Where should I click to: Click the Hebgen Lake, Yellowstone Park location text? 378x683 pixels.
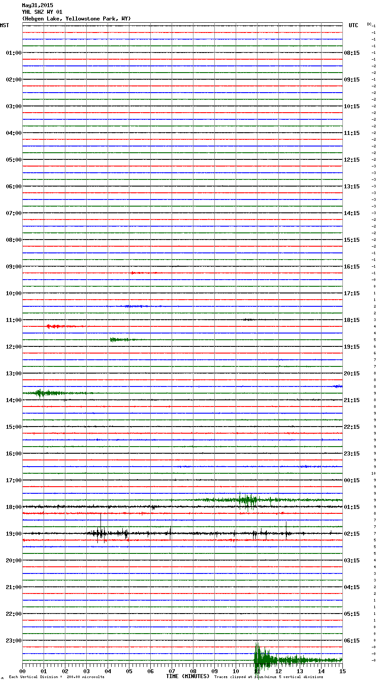tap(76, 19)
